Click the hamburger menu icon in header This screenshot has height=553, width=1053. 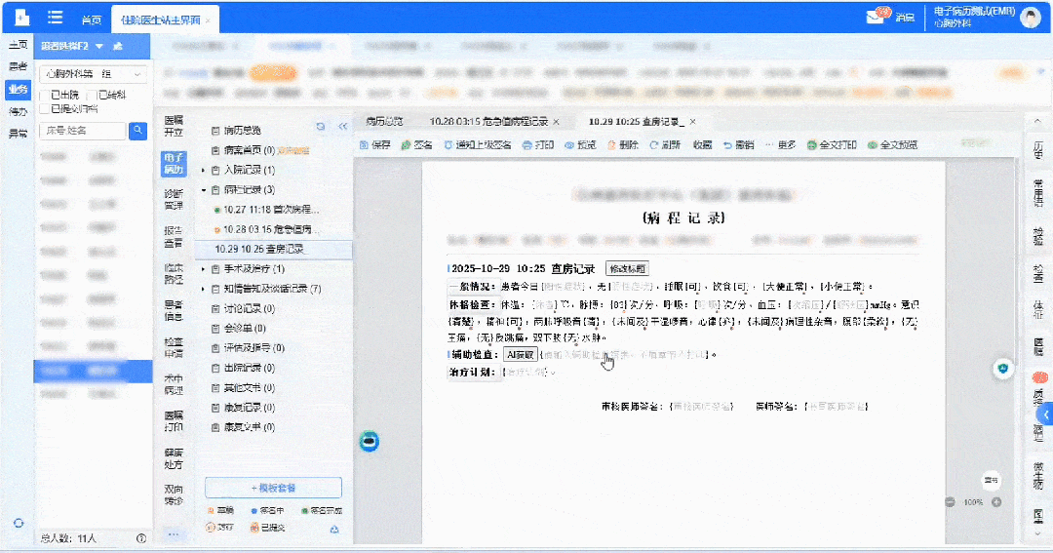point(56,19)
